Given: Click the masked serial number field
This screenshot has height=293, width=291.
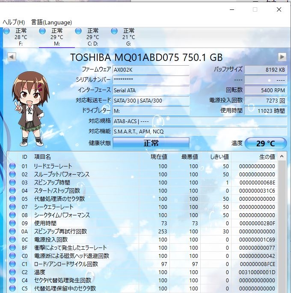Looking at the screenshot, I should (151, 80).
